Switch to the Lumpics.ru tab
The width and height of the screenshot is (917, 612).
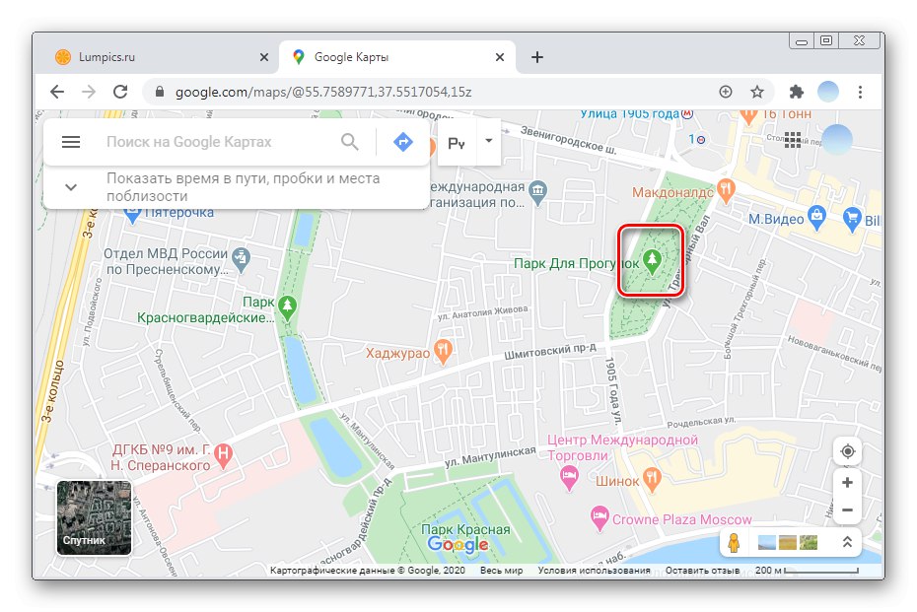tap(158, 57)
